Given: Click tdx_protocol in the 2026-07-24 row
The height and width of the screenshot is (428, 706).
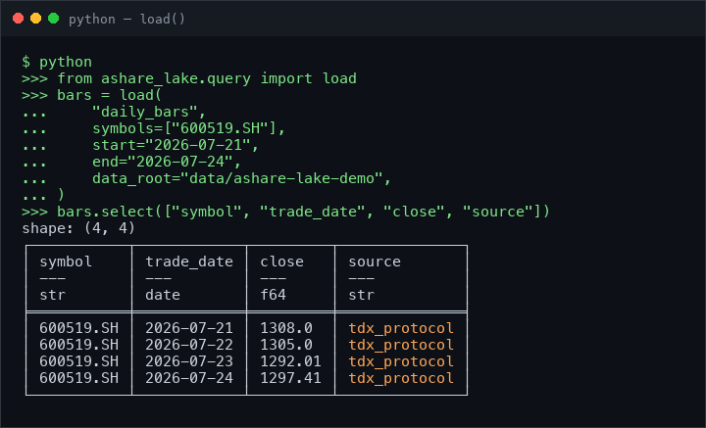Looking at the screenshot, I should (401, 379).
